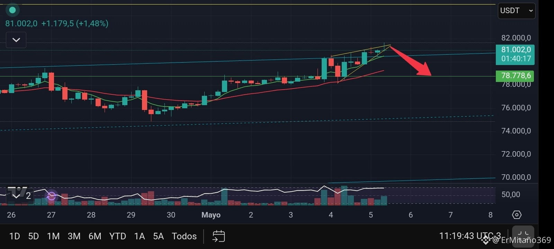Image resolution: width=554 pixels, height=249 pixels.
Task: Click the +1.179,5 (+1,48%) change value
Action: point(75,24)
